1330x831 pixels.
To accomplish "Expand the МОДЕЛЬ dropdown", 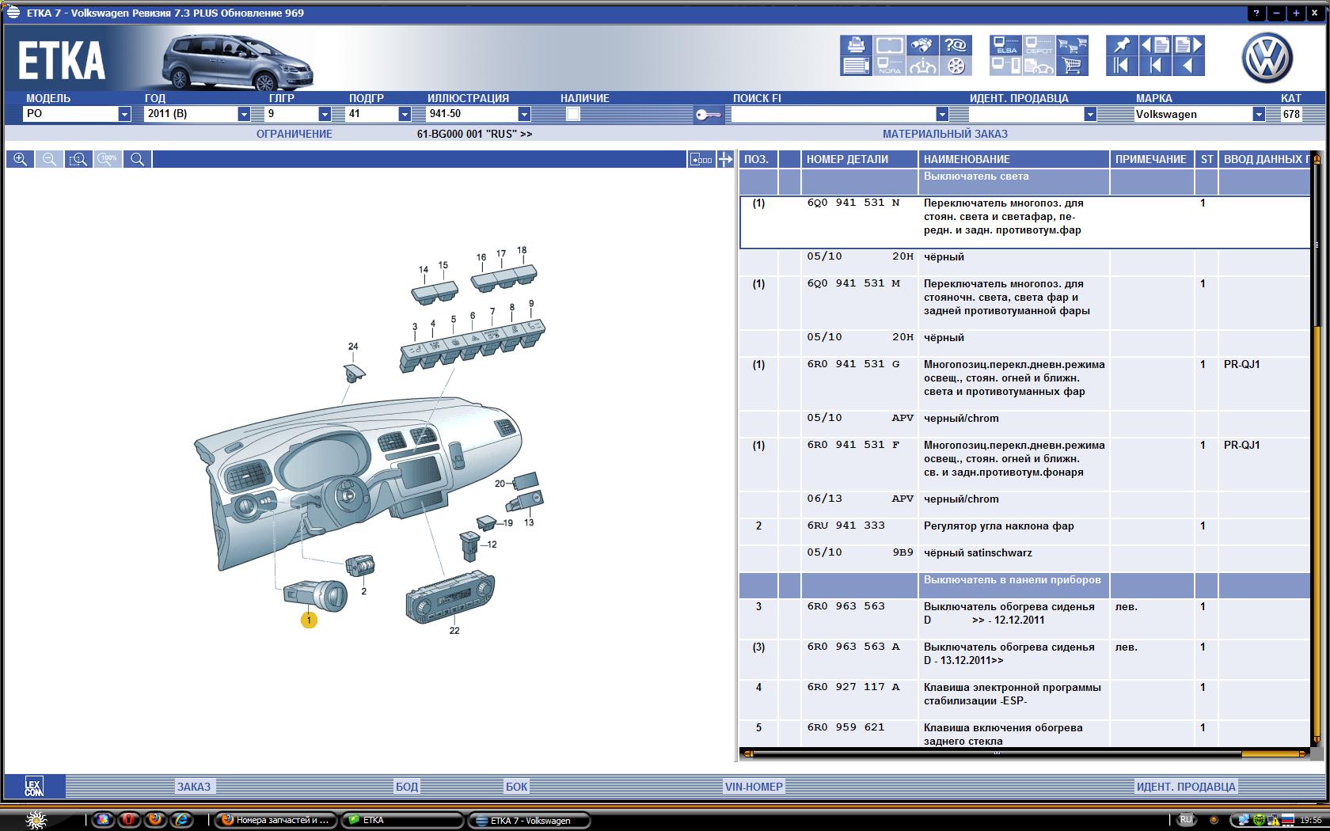I will pyautogui.click(x=124, y=114).
